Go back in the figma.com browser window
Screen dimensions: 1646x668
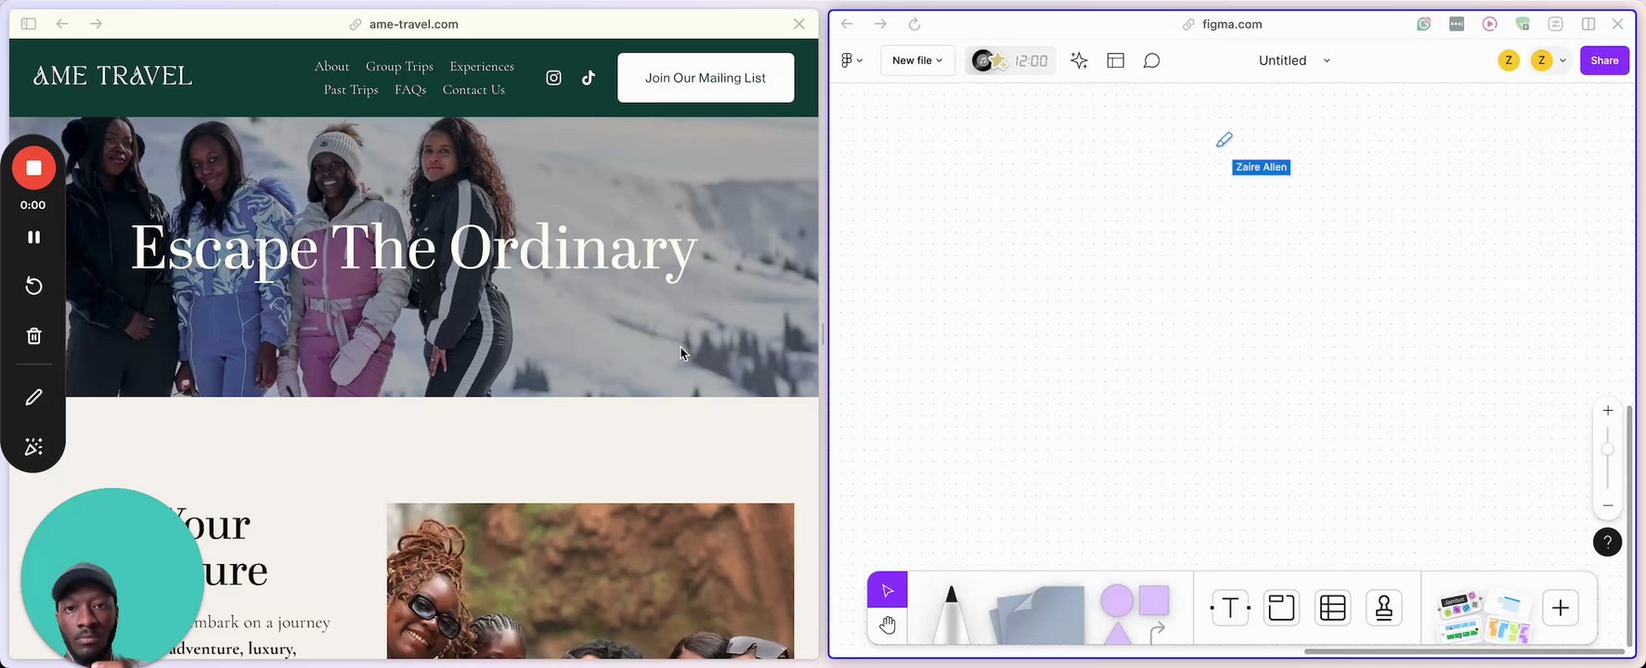pos(847,24)
